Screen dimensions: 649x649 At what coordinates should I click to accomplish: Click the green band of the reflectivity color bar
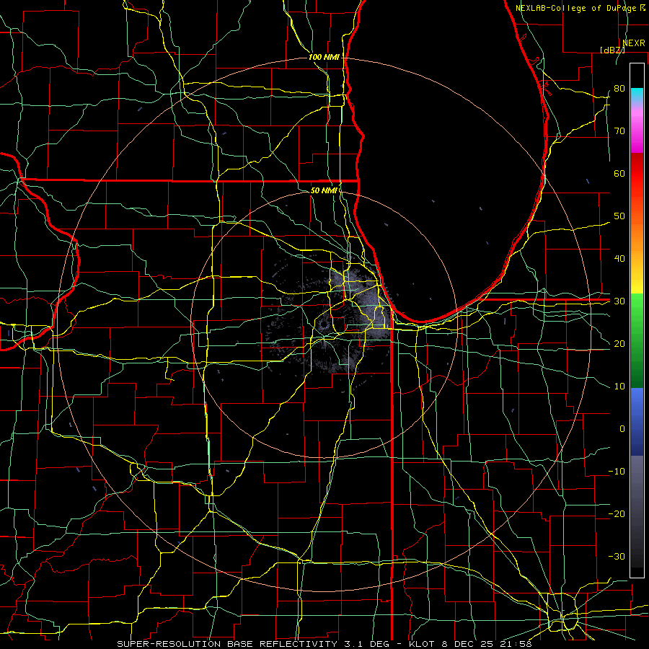[x=637, y=340]
